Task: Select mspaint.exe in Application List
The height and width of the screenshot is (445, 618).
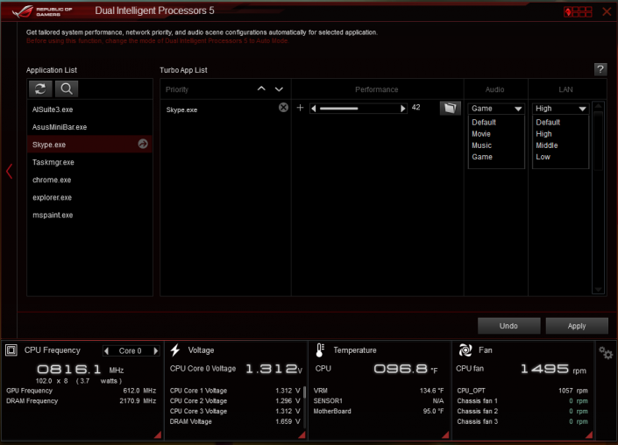Action: click(x=89, y=215)
